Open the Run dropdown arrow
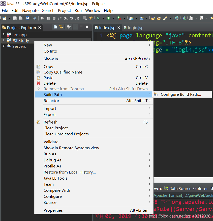The image size is (213, 221). [114, 18]
